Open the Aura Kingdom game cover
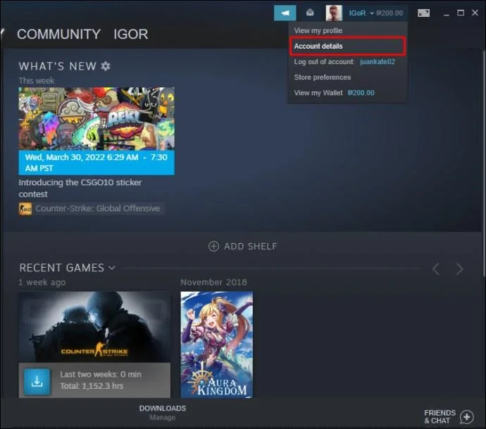The height and width of the screenshot is (429, 486). (x=217, y=344)
